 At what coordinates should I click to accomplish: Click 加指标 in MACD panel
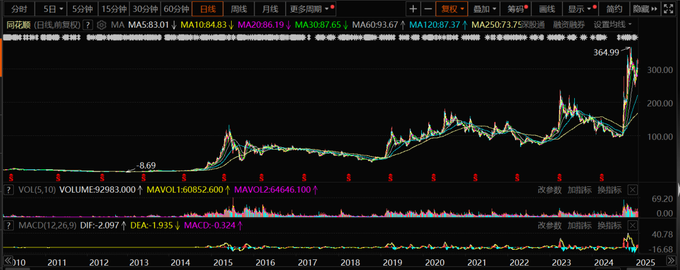coord(579,225)
